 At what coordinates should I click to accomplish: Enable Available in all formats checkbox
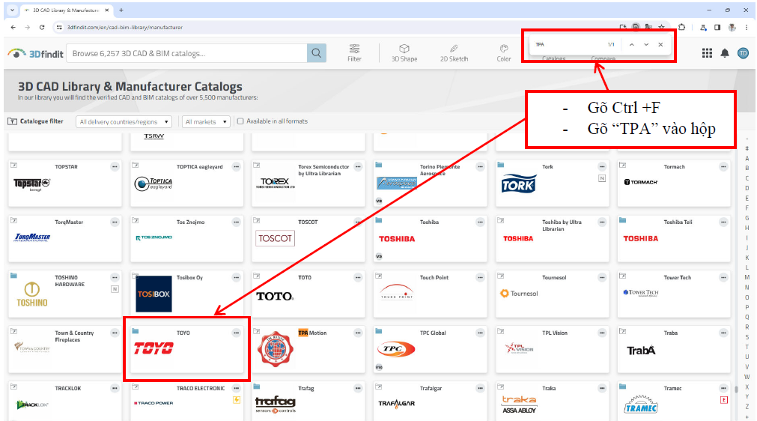240,121
